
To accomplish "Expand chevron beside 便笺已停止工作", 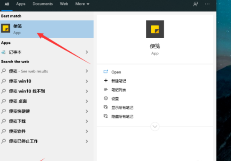I will point(87,141).
